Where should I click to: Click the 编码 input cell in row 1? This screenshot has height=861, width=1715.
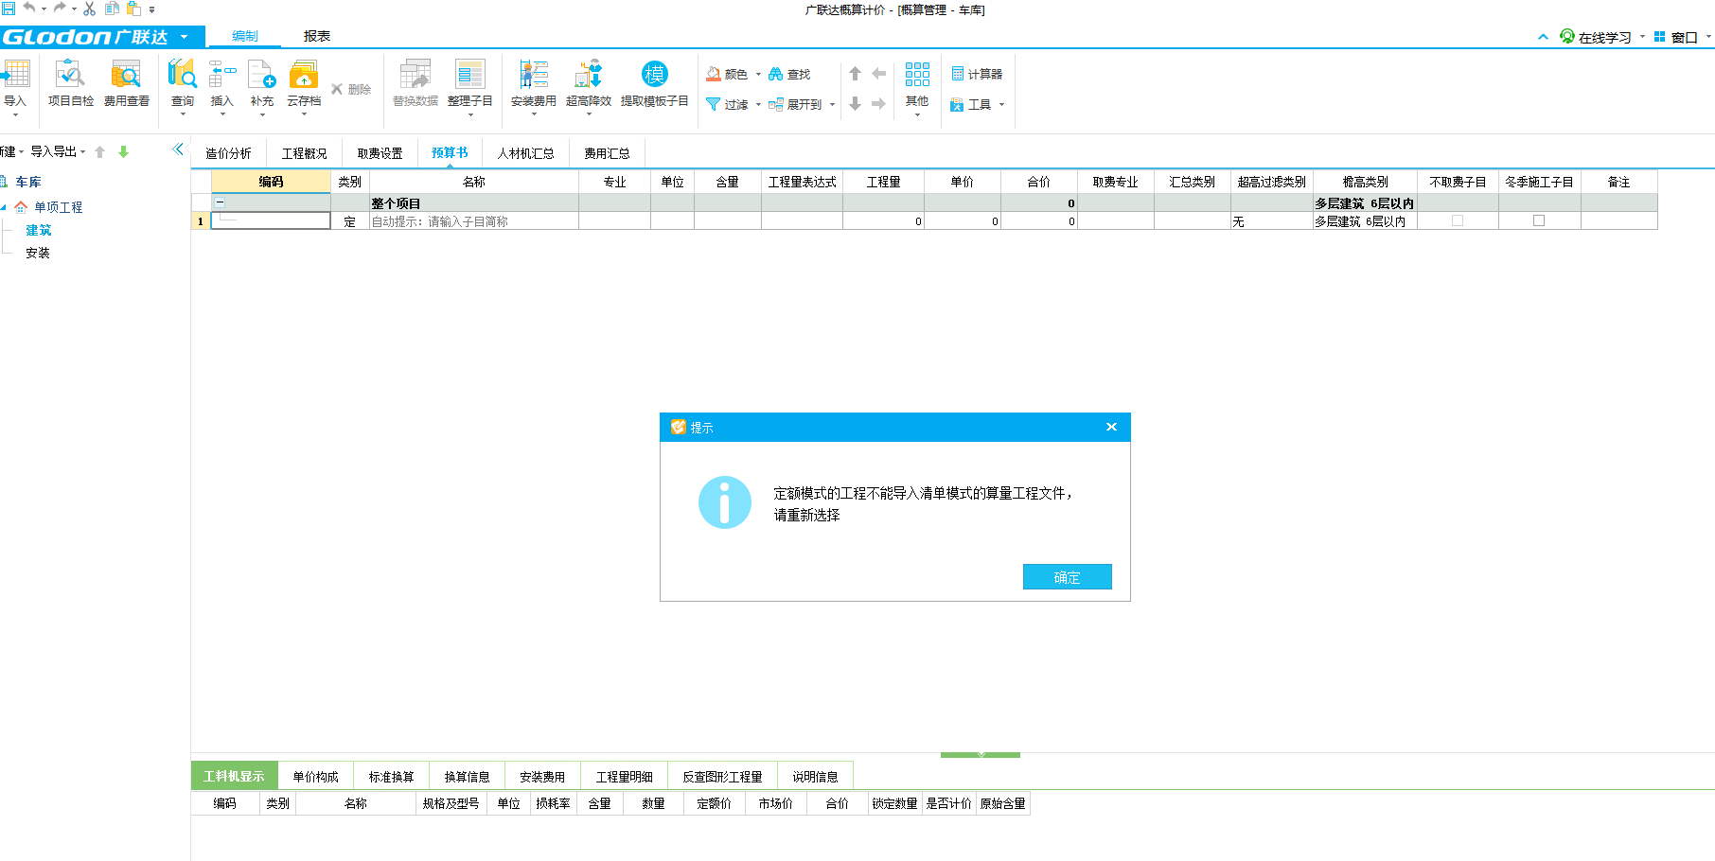coord(271,221)
